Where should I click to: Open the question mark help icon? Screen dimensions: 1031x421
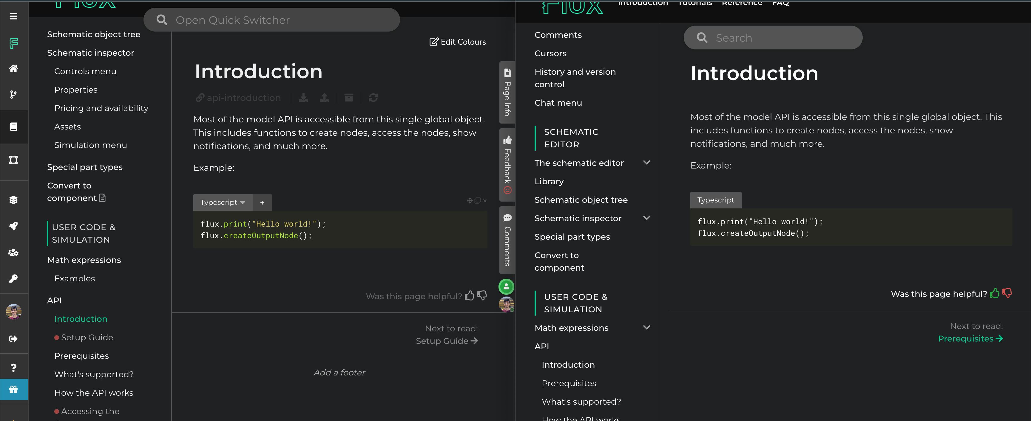tap(13, 368)
